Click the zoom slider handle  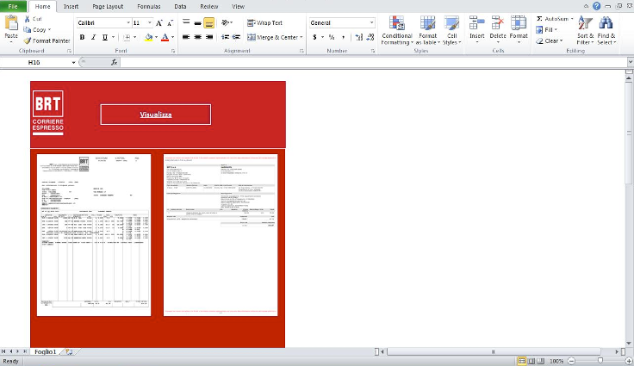(x=600, y=361)
